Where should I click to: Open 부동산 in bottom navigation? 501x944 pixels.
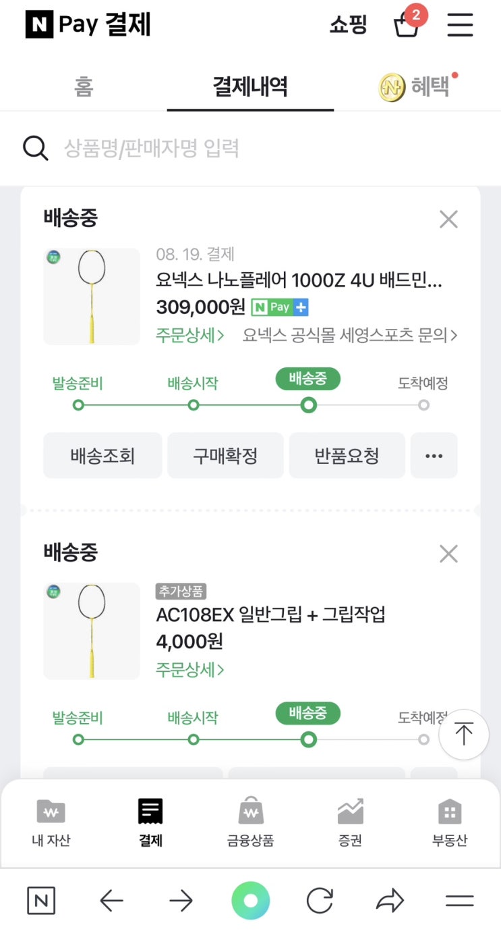coord(450,823)
